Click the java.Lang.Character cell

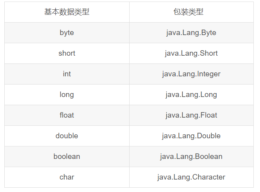pos(191,177)
